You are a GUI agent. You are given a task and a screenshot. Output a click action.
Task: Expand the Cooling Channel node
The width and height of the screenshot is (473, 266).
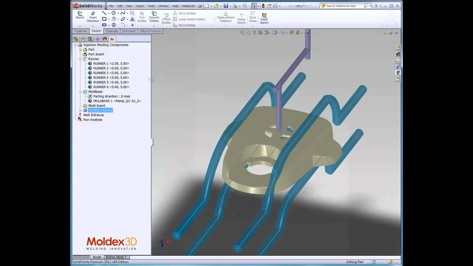coord(80,110)
